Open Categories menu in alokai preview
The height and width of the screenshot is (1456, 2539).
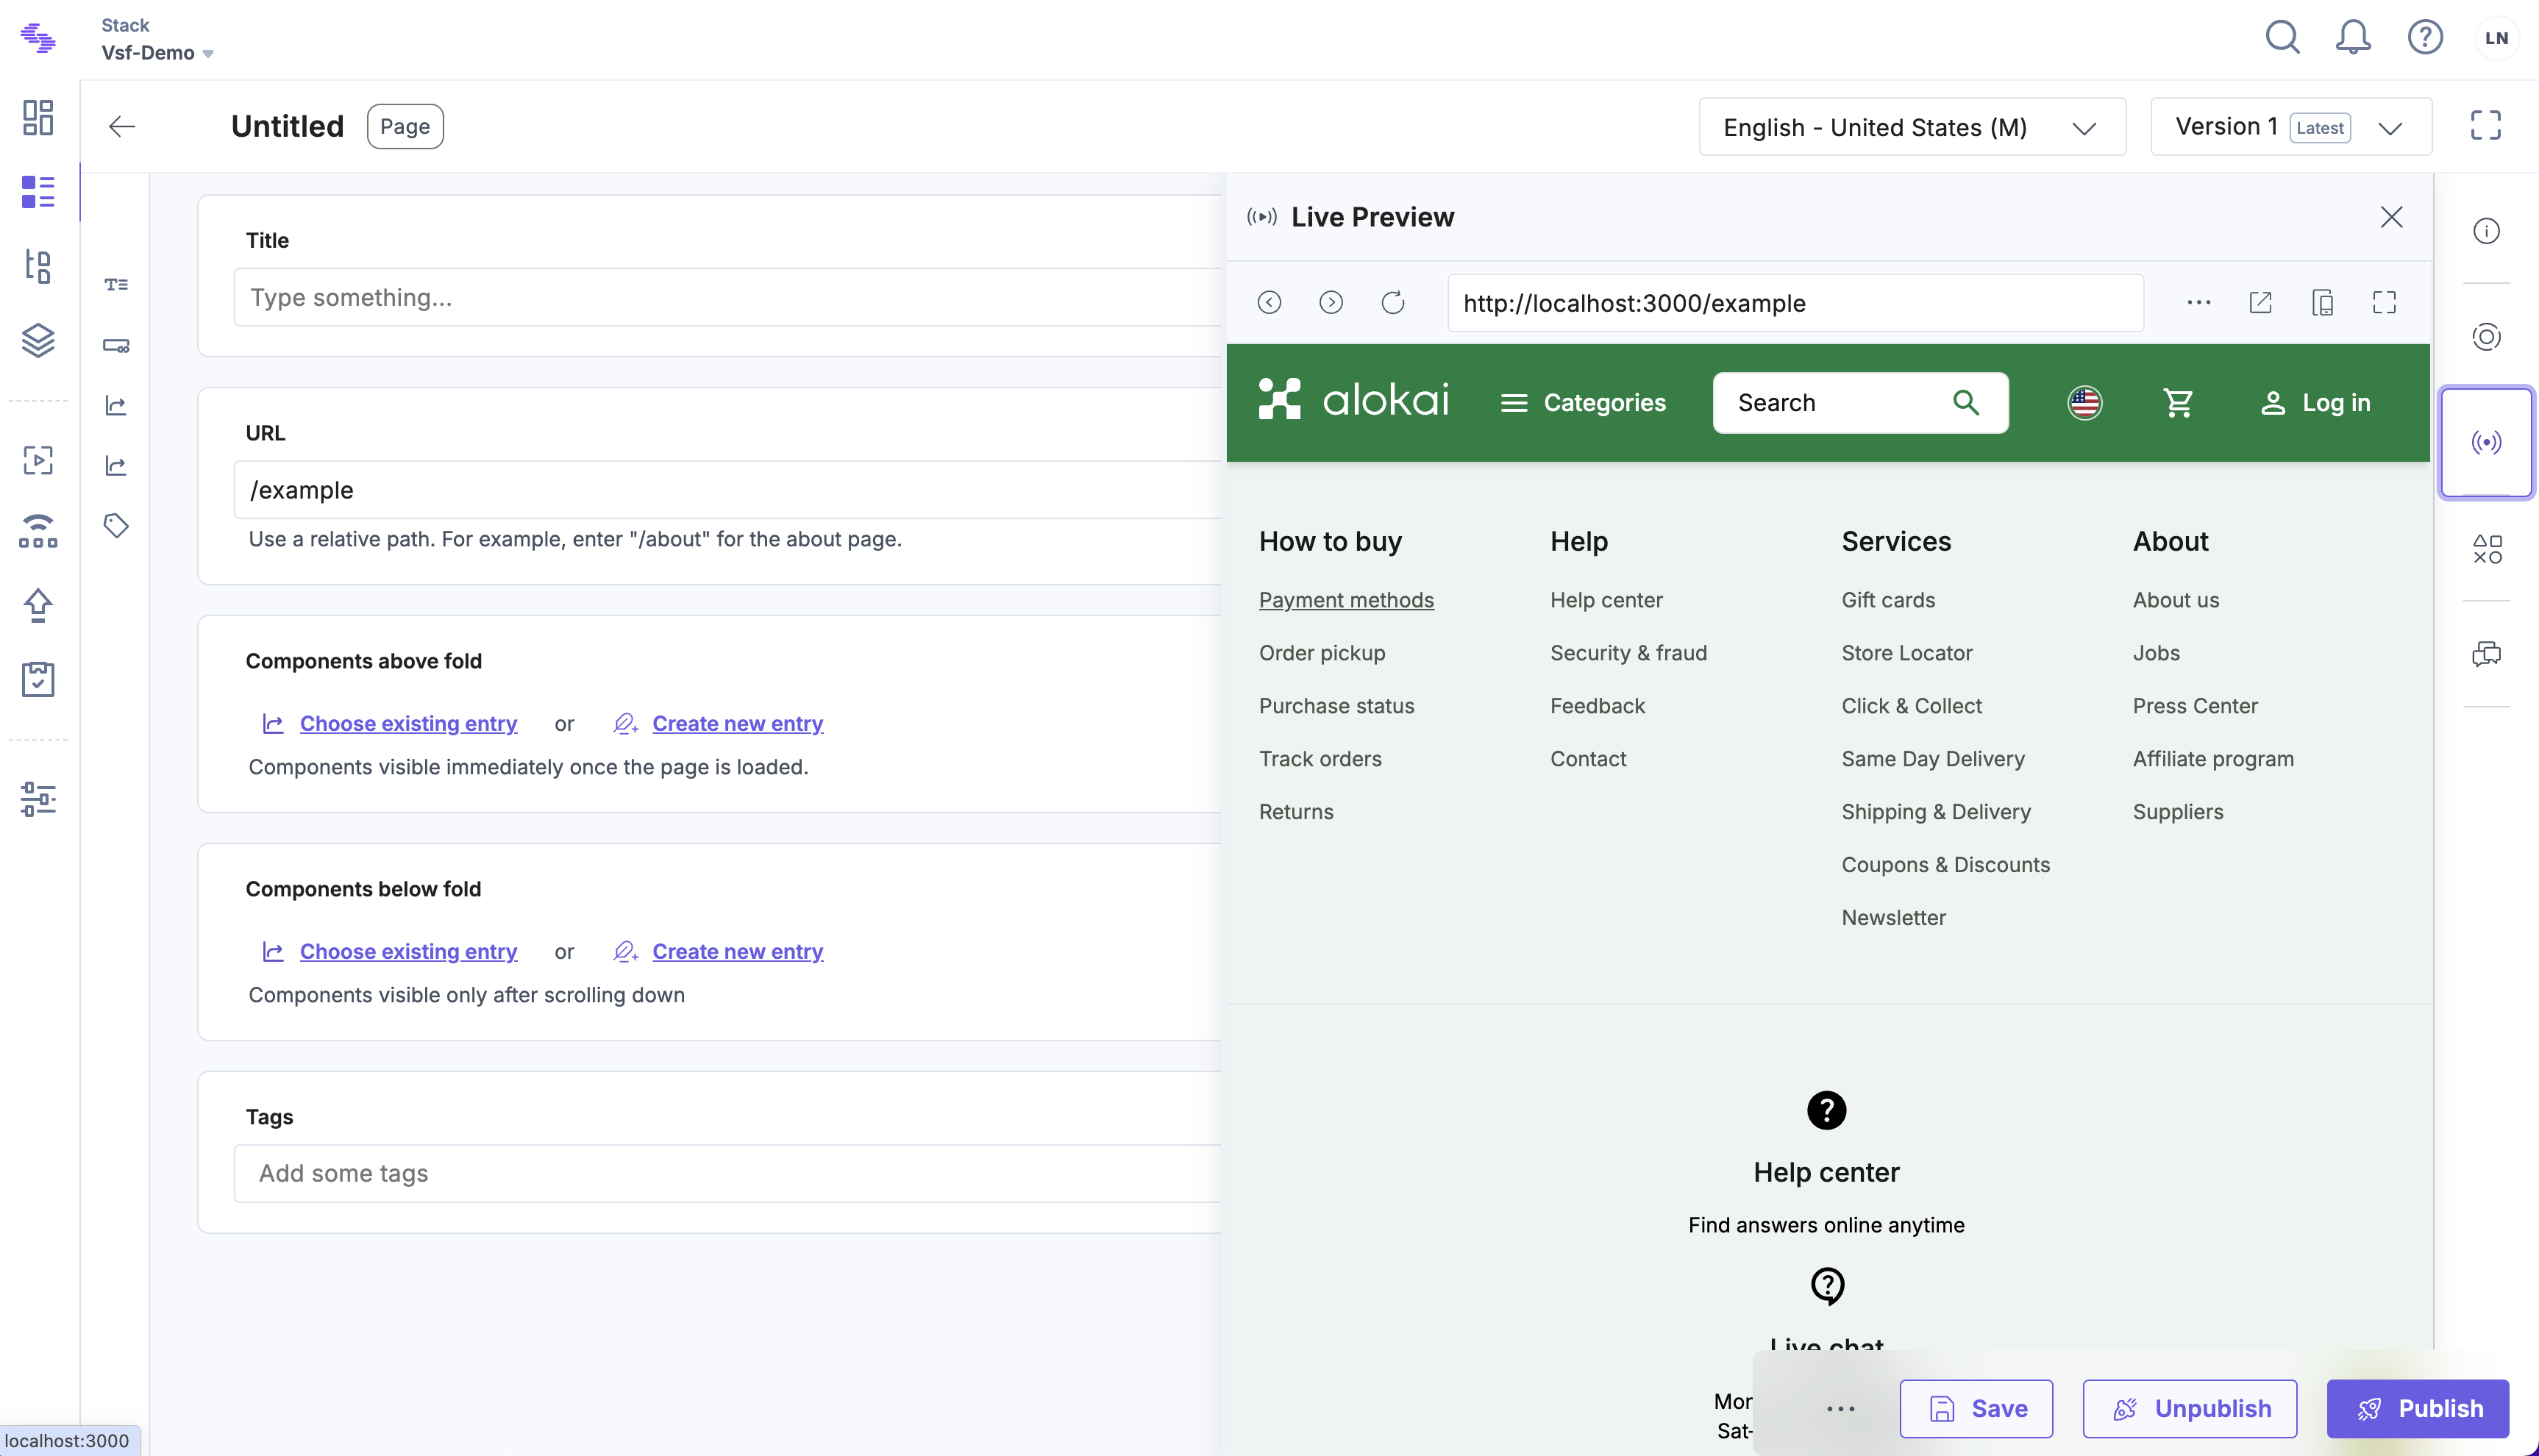1583,402
